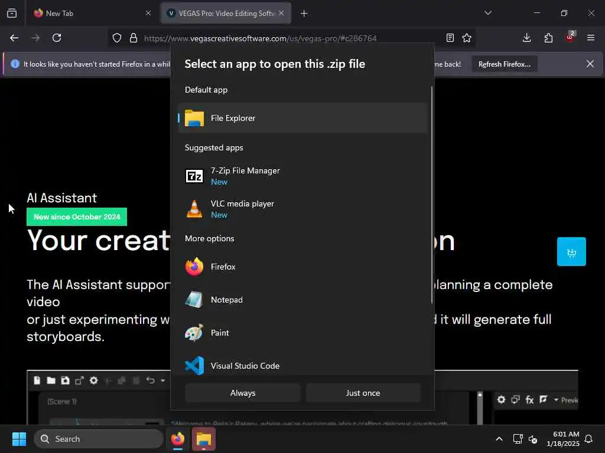Viewport: 605px width, 453px height.
Task: Click New since October 2024 badge
Action: tap(77, 217)
